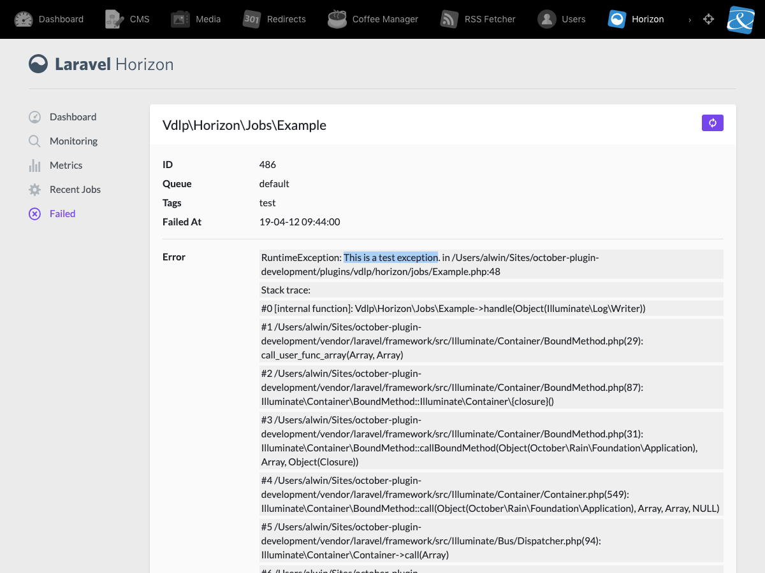Click stack trace line #0 internal function

point(491,308)
